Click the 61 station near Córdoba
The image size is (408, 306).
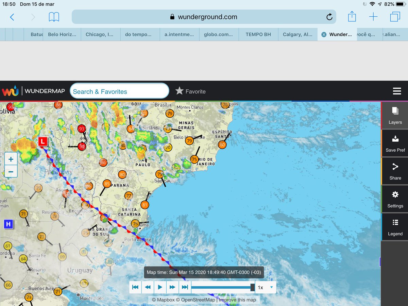point(8,245)
